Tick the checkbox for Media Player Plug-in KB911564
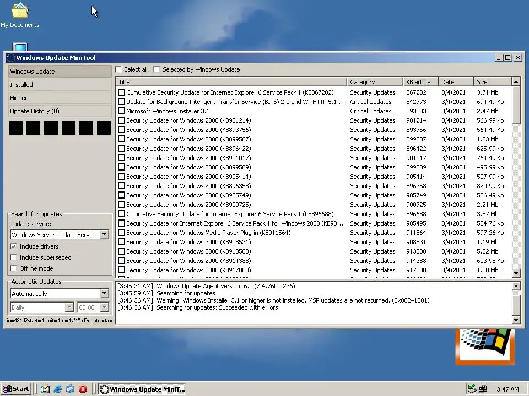This screenshot has width=529, height=396. pyautogui.click(x=121, y=232)
